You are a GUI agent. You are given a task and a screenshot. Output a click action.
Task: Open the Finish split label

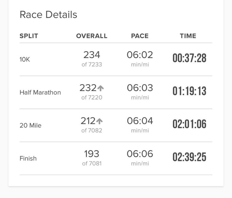[x=28, y=158]
